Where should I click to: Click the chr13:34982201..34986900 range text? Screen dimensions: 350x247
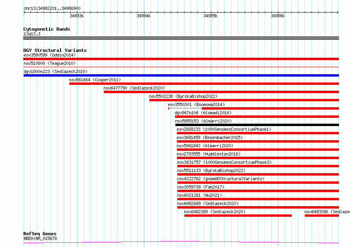pos(52,9)
